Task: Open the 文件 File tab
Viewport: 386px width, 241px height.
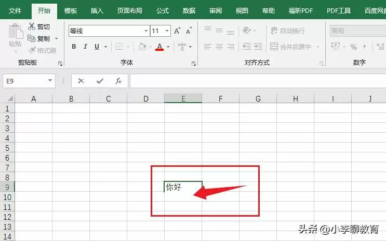Action: (x=15, y=10)
